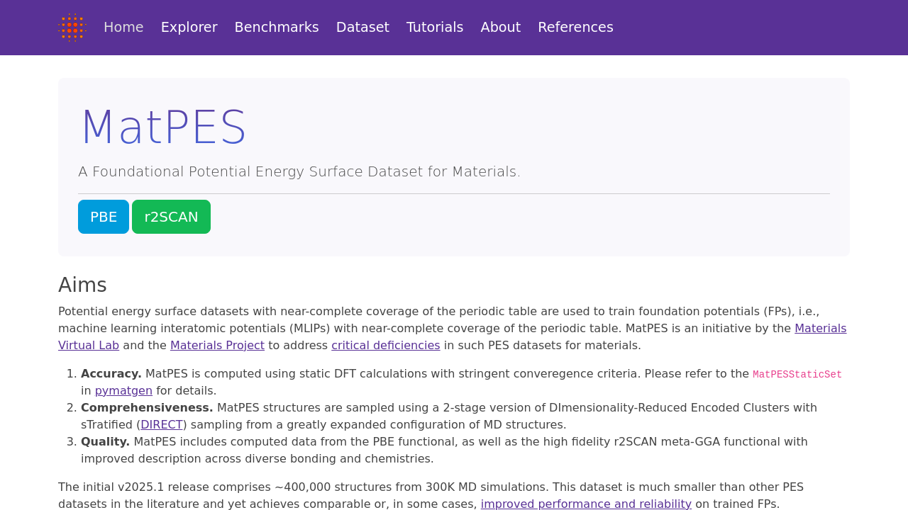This screenshot has height=510, width=908.
Task: Open the pymatgen link
Action: [123, 391]
